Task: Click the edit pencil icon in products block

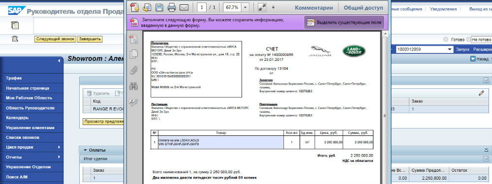Action: [481, 93]
